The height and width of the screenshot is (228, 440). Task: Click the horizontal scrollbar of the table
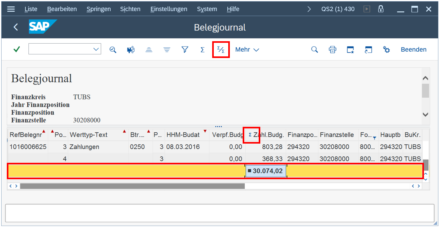[132, 186]
